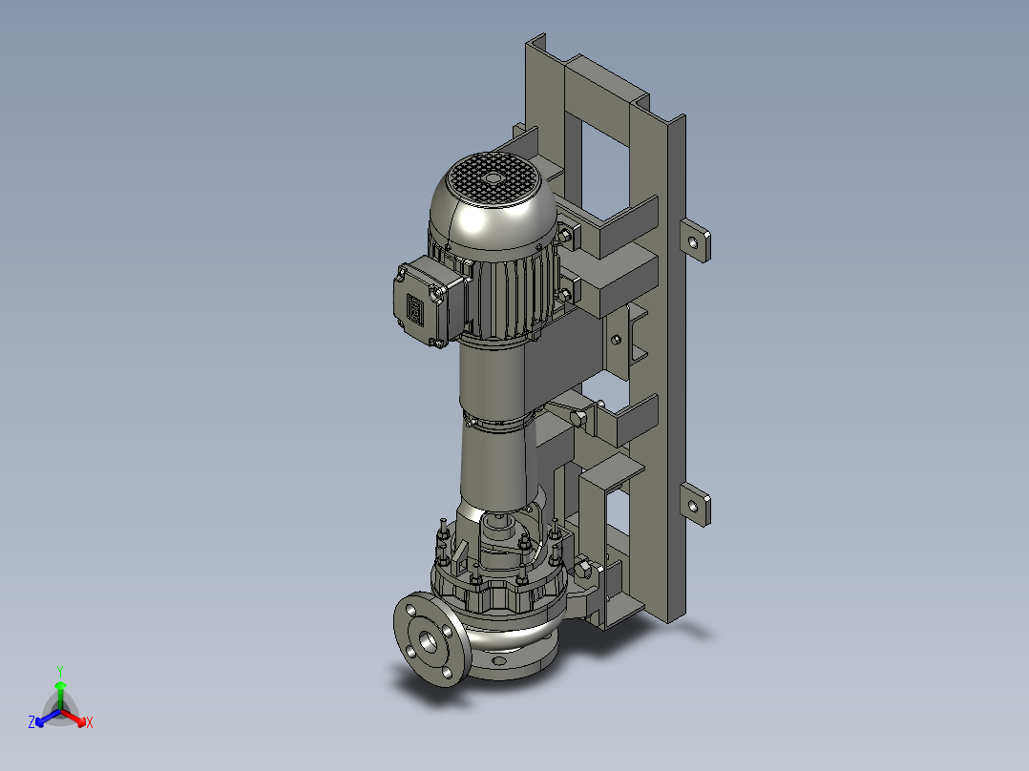The width and height of the screenshot is (1029, 771).
Task: Click the green Y axis of the orientation triad
Action: 60,695
